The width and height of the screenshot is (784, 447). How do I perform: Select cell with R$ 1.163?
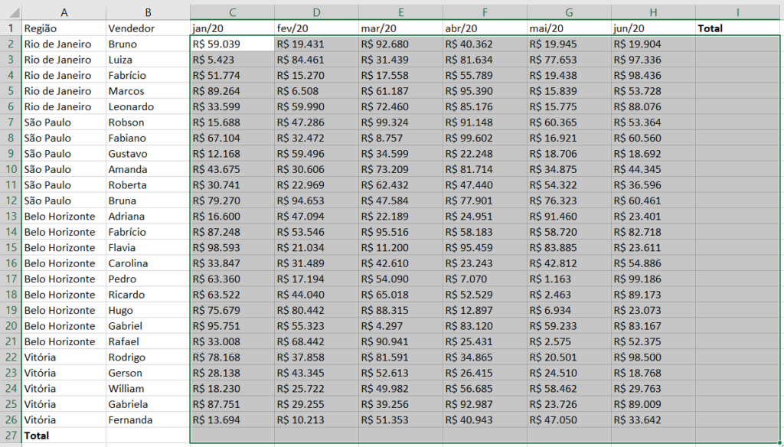[x=569, y=279]
